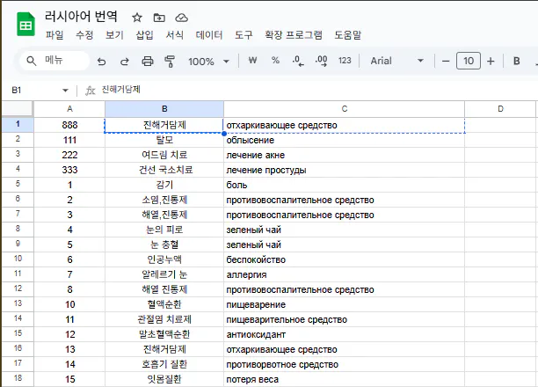Click cell containing беспокойство
Image resolution: width=538 pixels, height=387 pixels.
[x=344, y=259]
